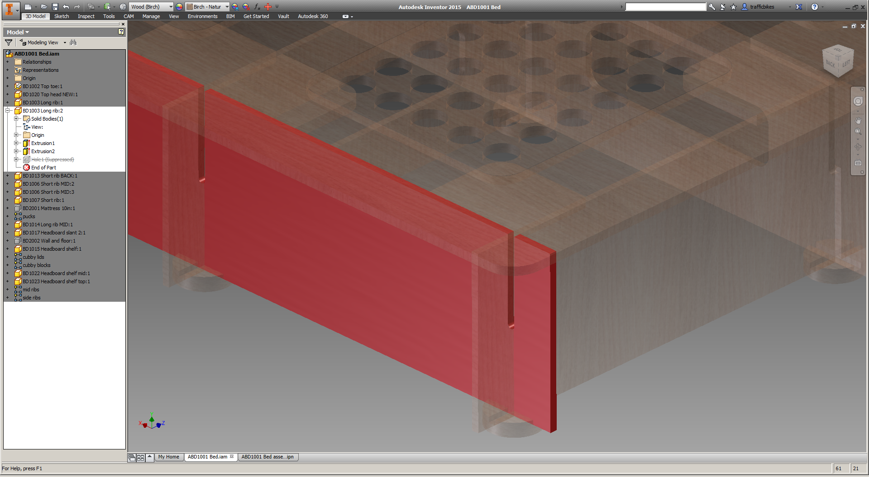The width and height of the screenshot is (869, 477).
Task: Open the Manage ribbon tab
Action: tap(151, 16)
